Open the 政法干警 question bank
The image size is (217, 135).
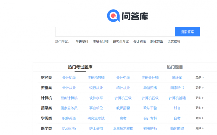click(x=150, y=108)
